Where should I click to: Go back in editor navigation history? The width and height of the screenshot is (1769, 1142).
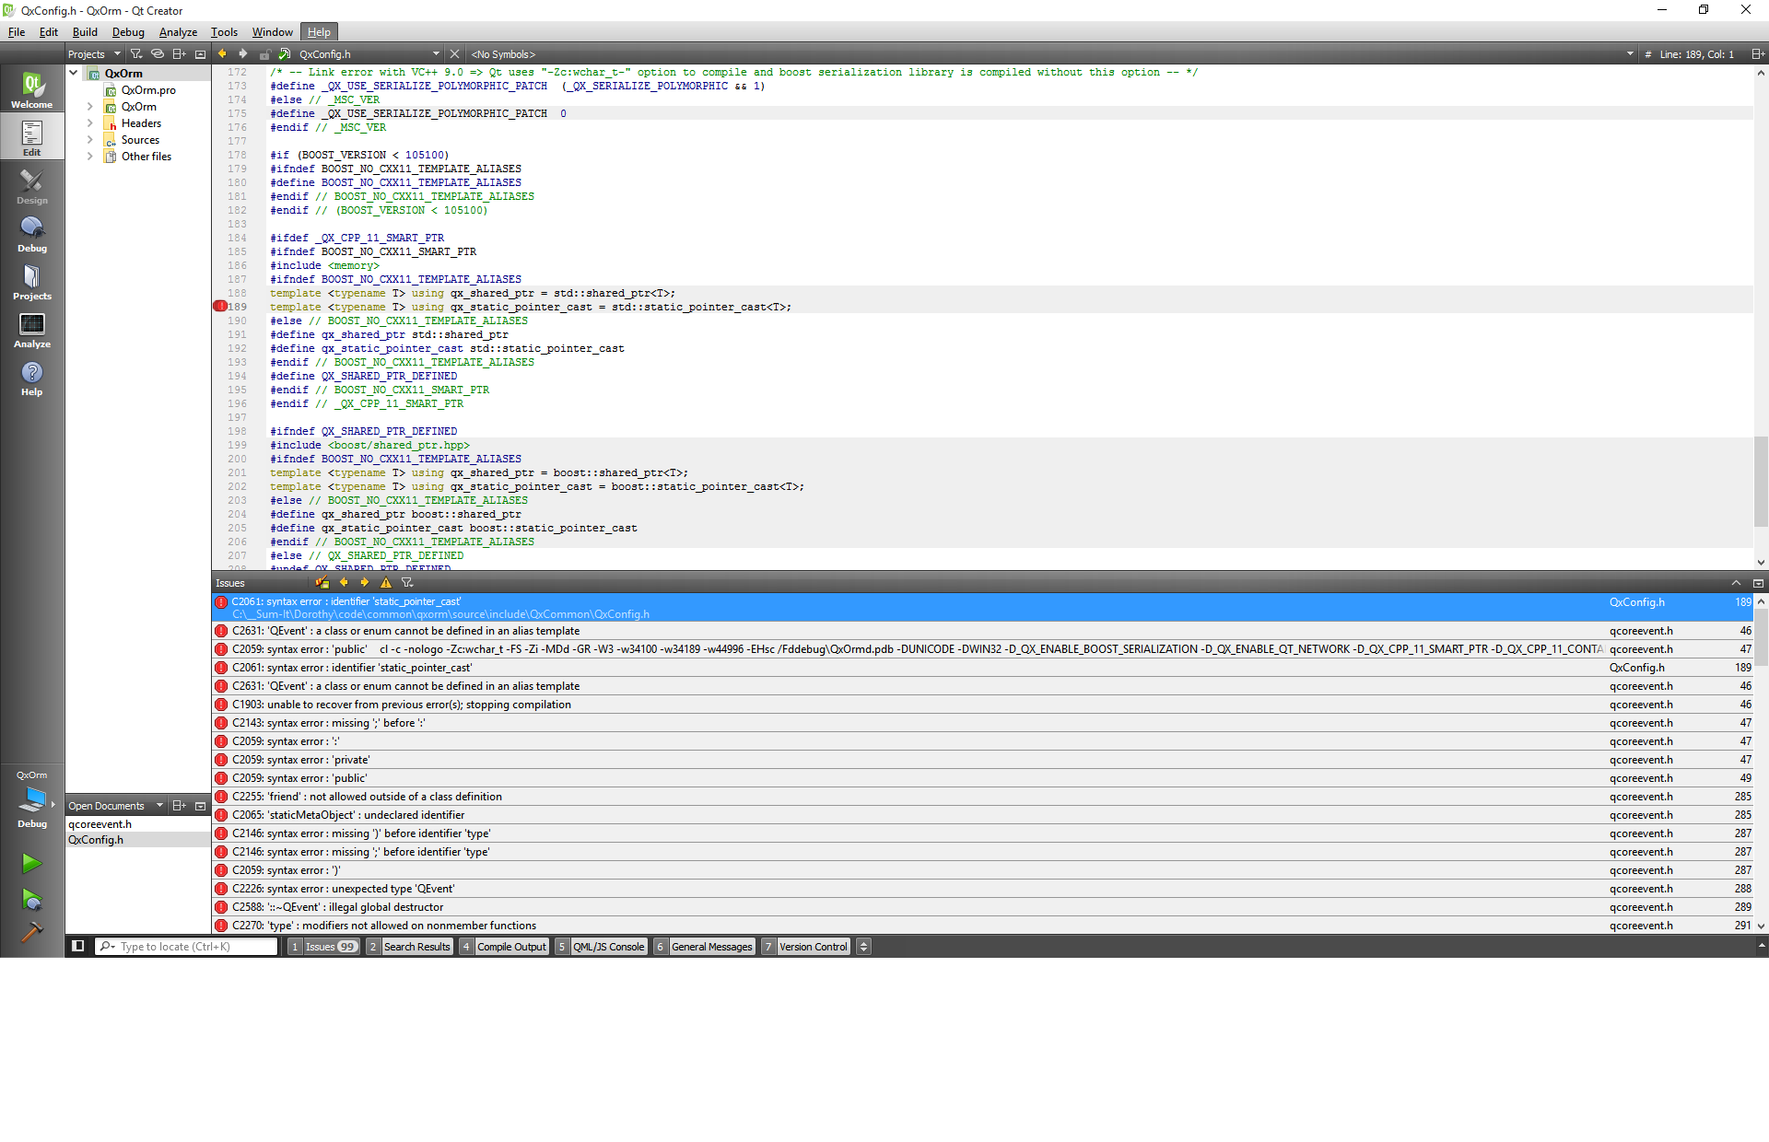pyautogui.click(x=222, y=54)
